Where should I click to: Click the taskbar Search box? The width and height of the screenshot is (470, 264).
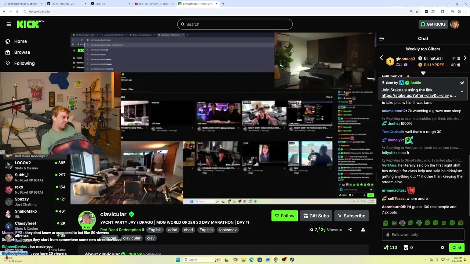click(203, 260)
